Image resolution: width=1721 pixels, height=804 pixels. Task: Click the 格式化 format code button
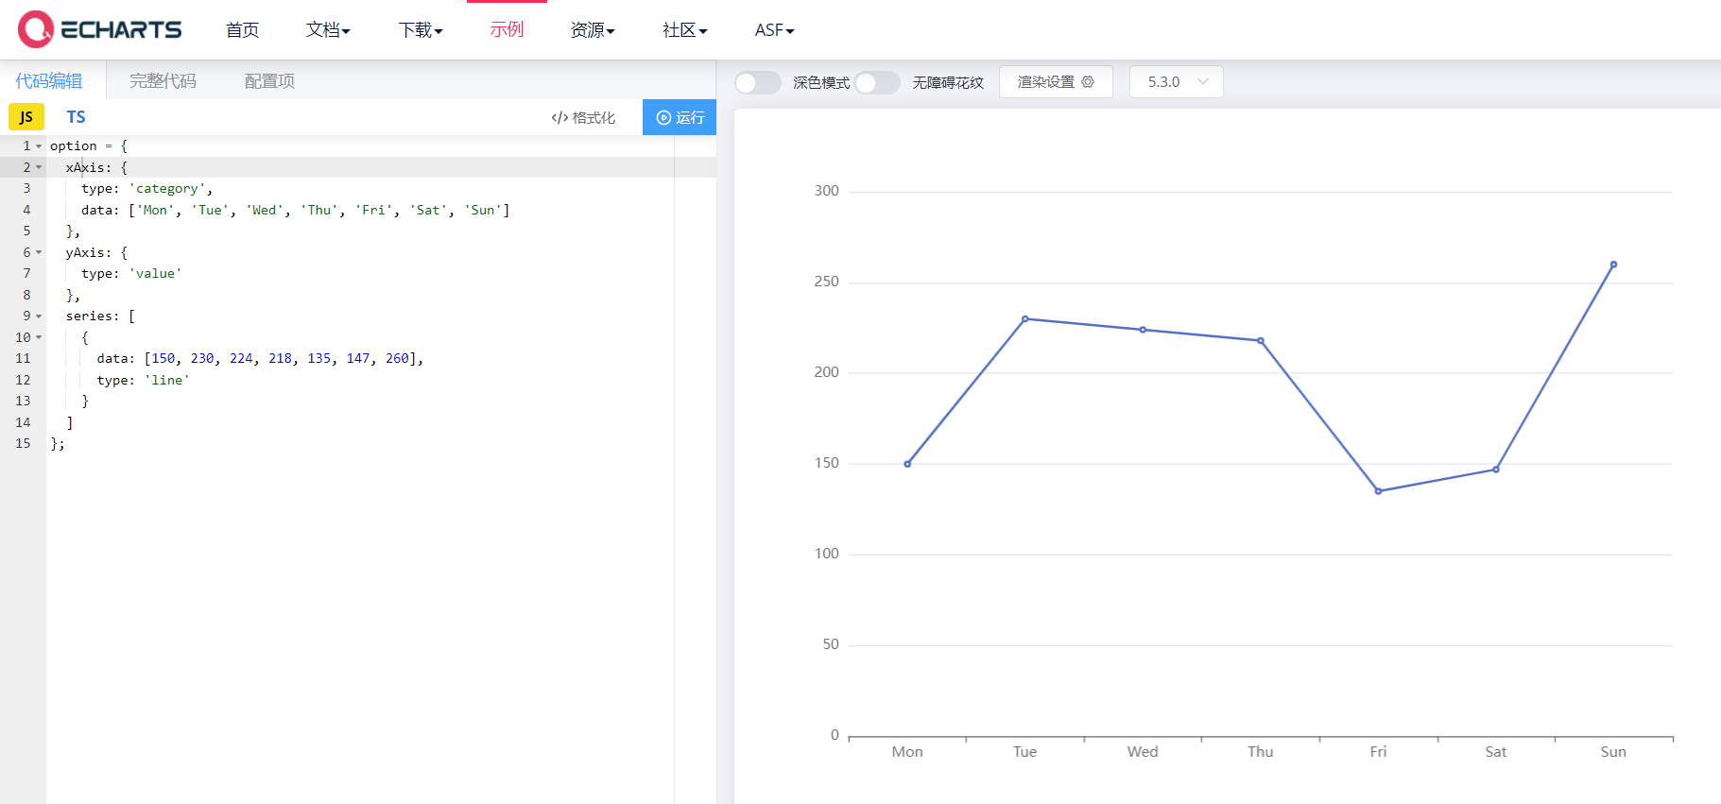pyautogui.click(x=583, y=118)
